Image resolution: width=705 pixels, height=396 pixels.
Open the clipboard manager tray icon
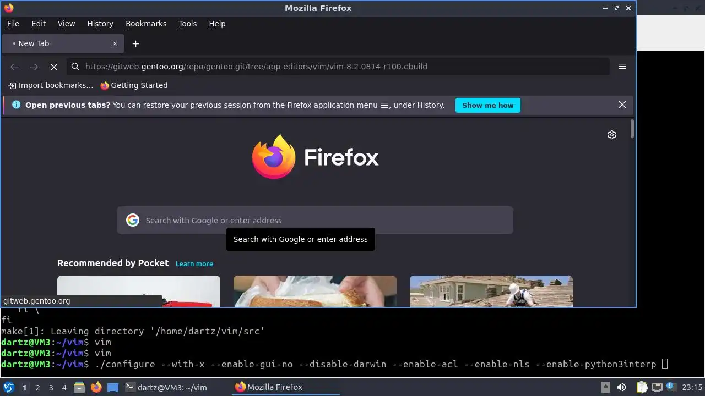(642, 387)
